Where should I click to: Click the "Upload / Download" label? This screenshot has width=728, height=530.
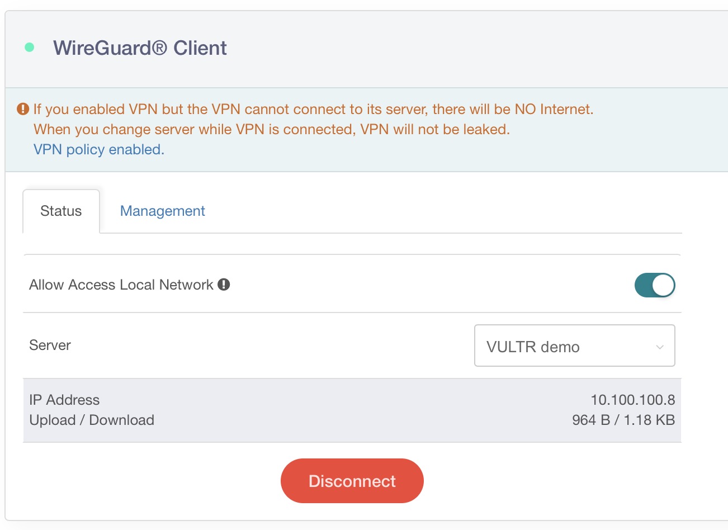tap(92, 420)
